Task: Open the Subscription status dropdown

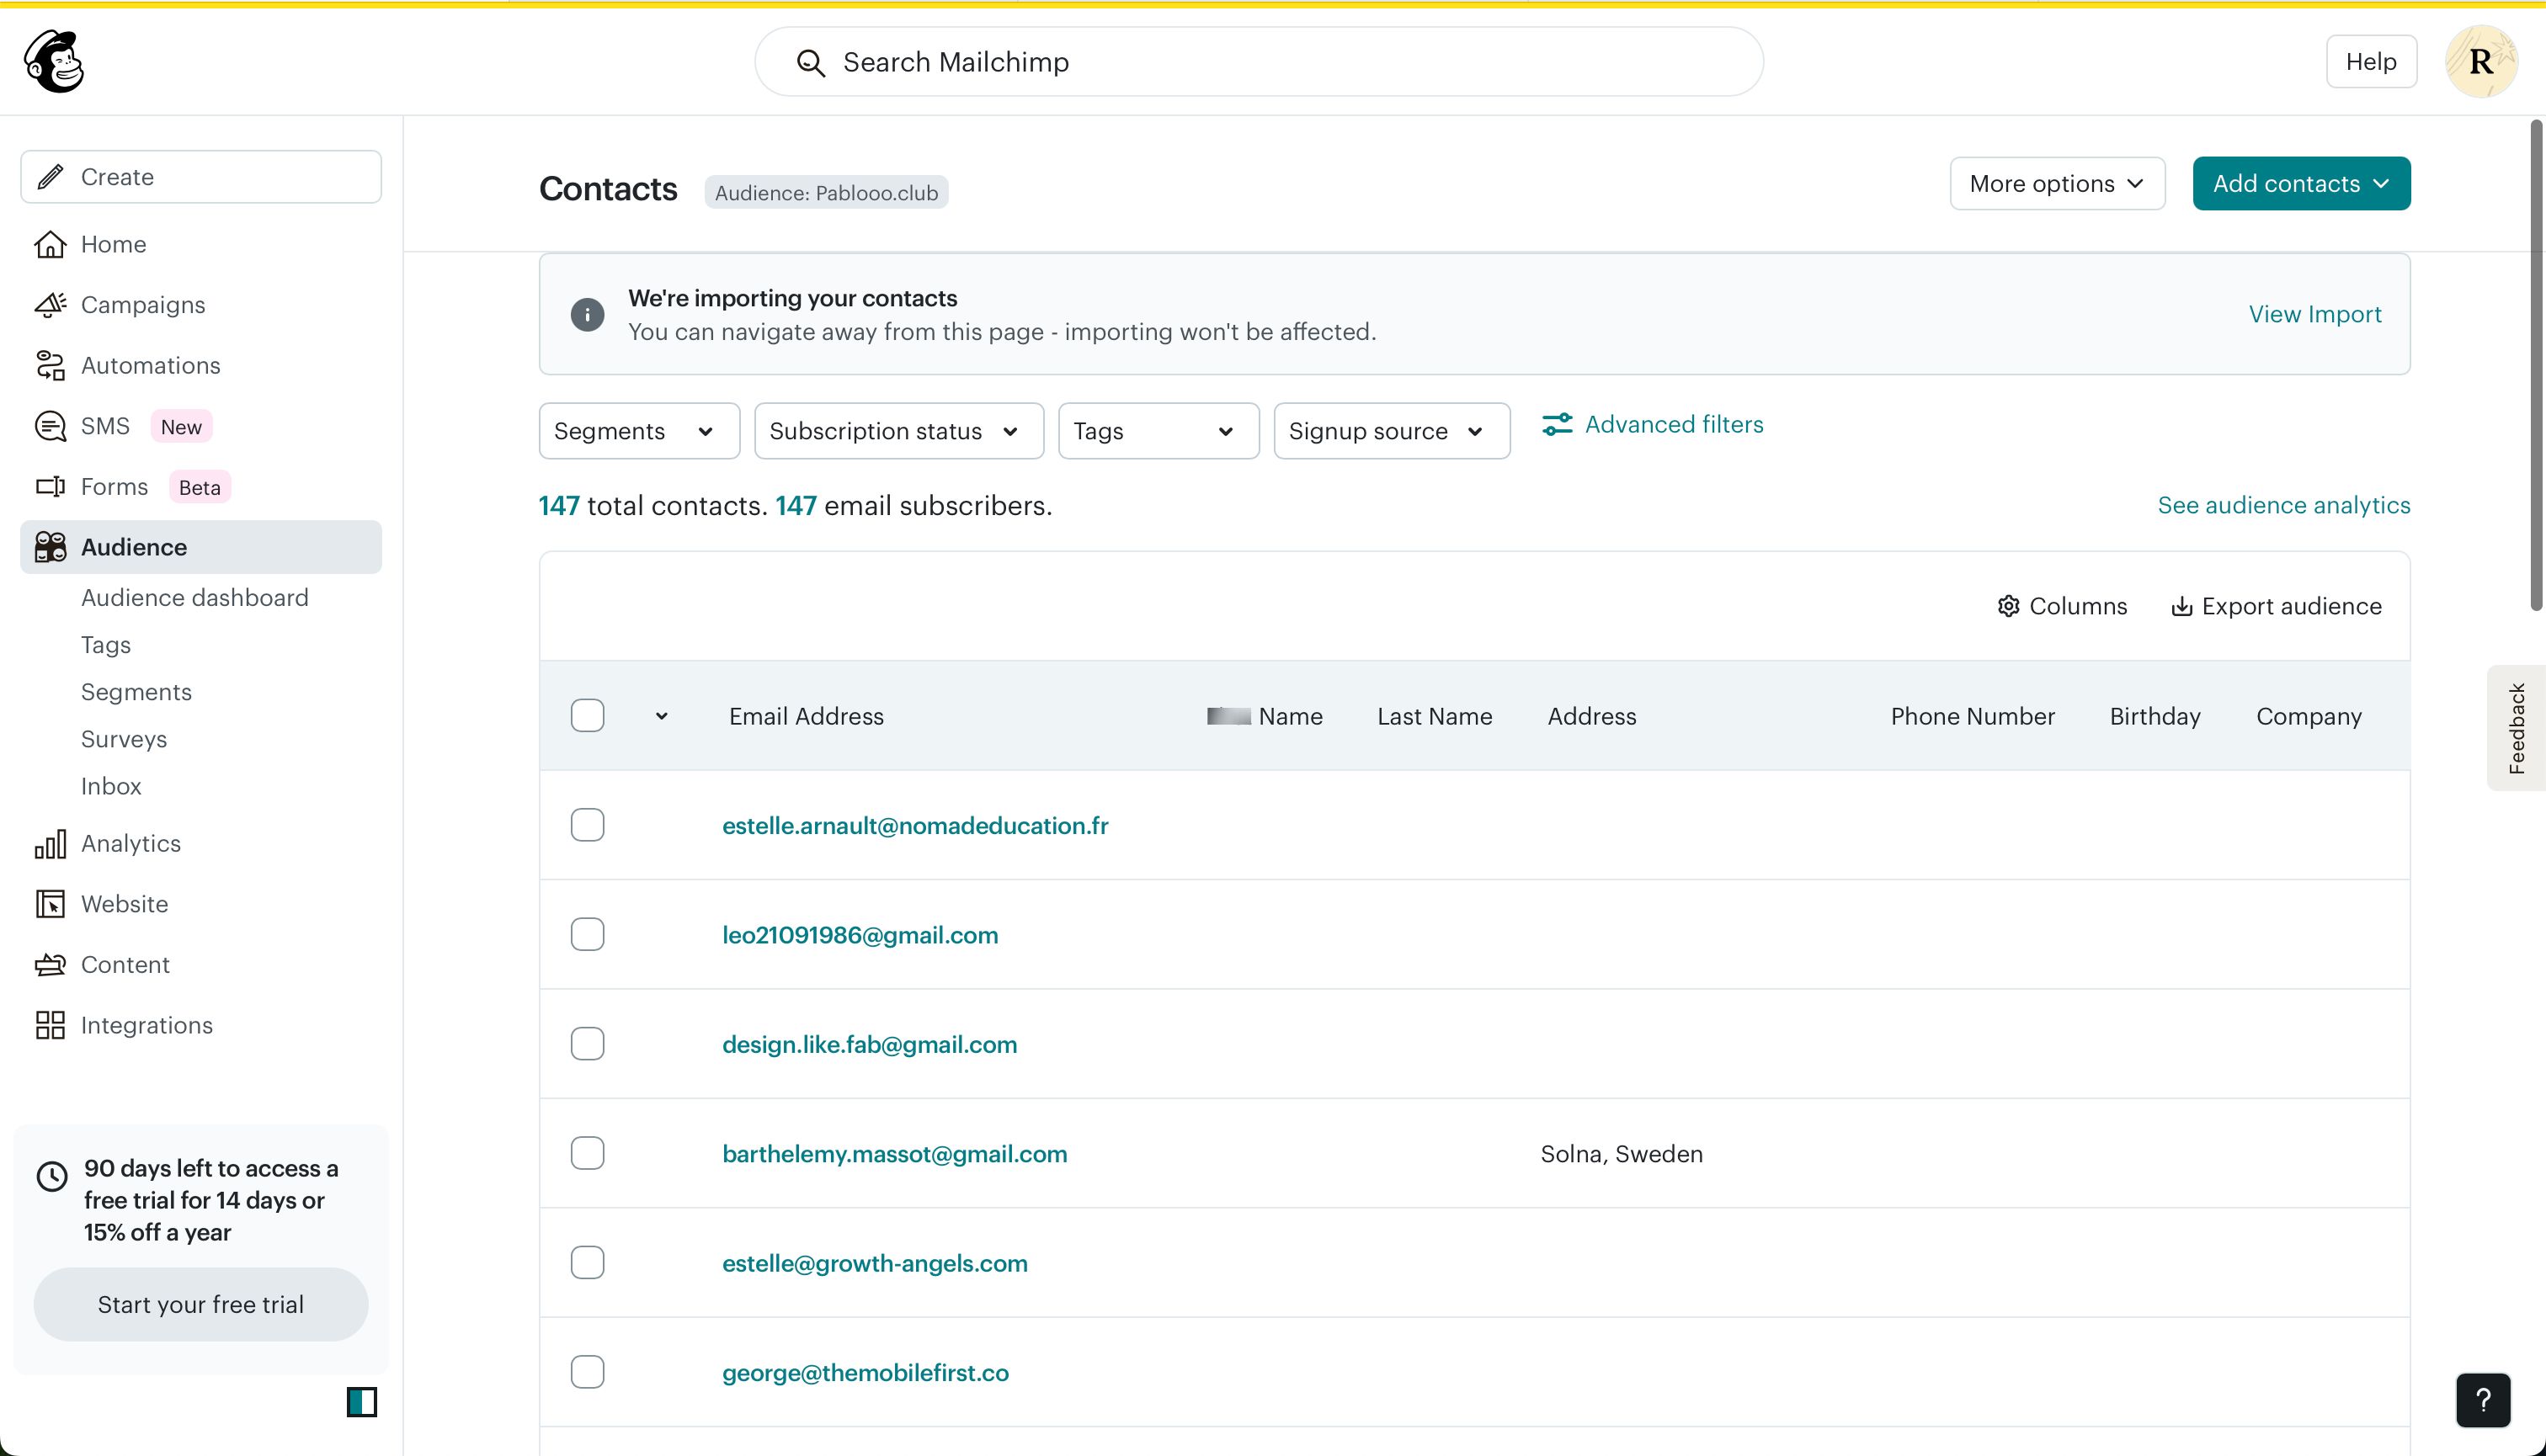Action: 898,431
